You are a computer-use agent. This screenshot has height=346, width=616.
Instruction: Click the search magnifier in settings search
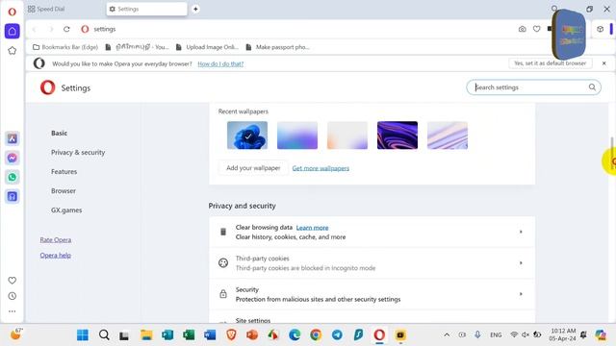pos(592,87)
